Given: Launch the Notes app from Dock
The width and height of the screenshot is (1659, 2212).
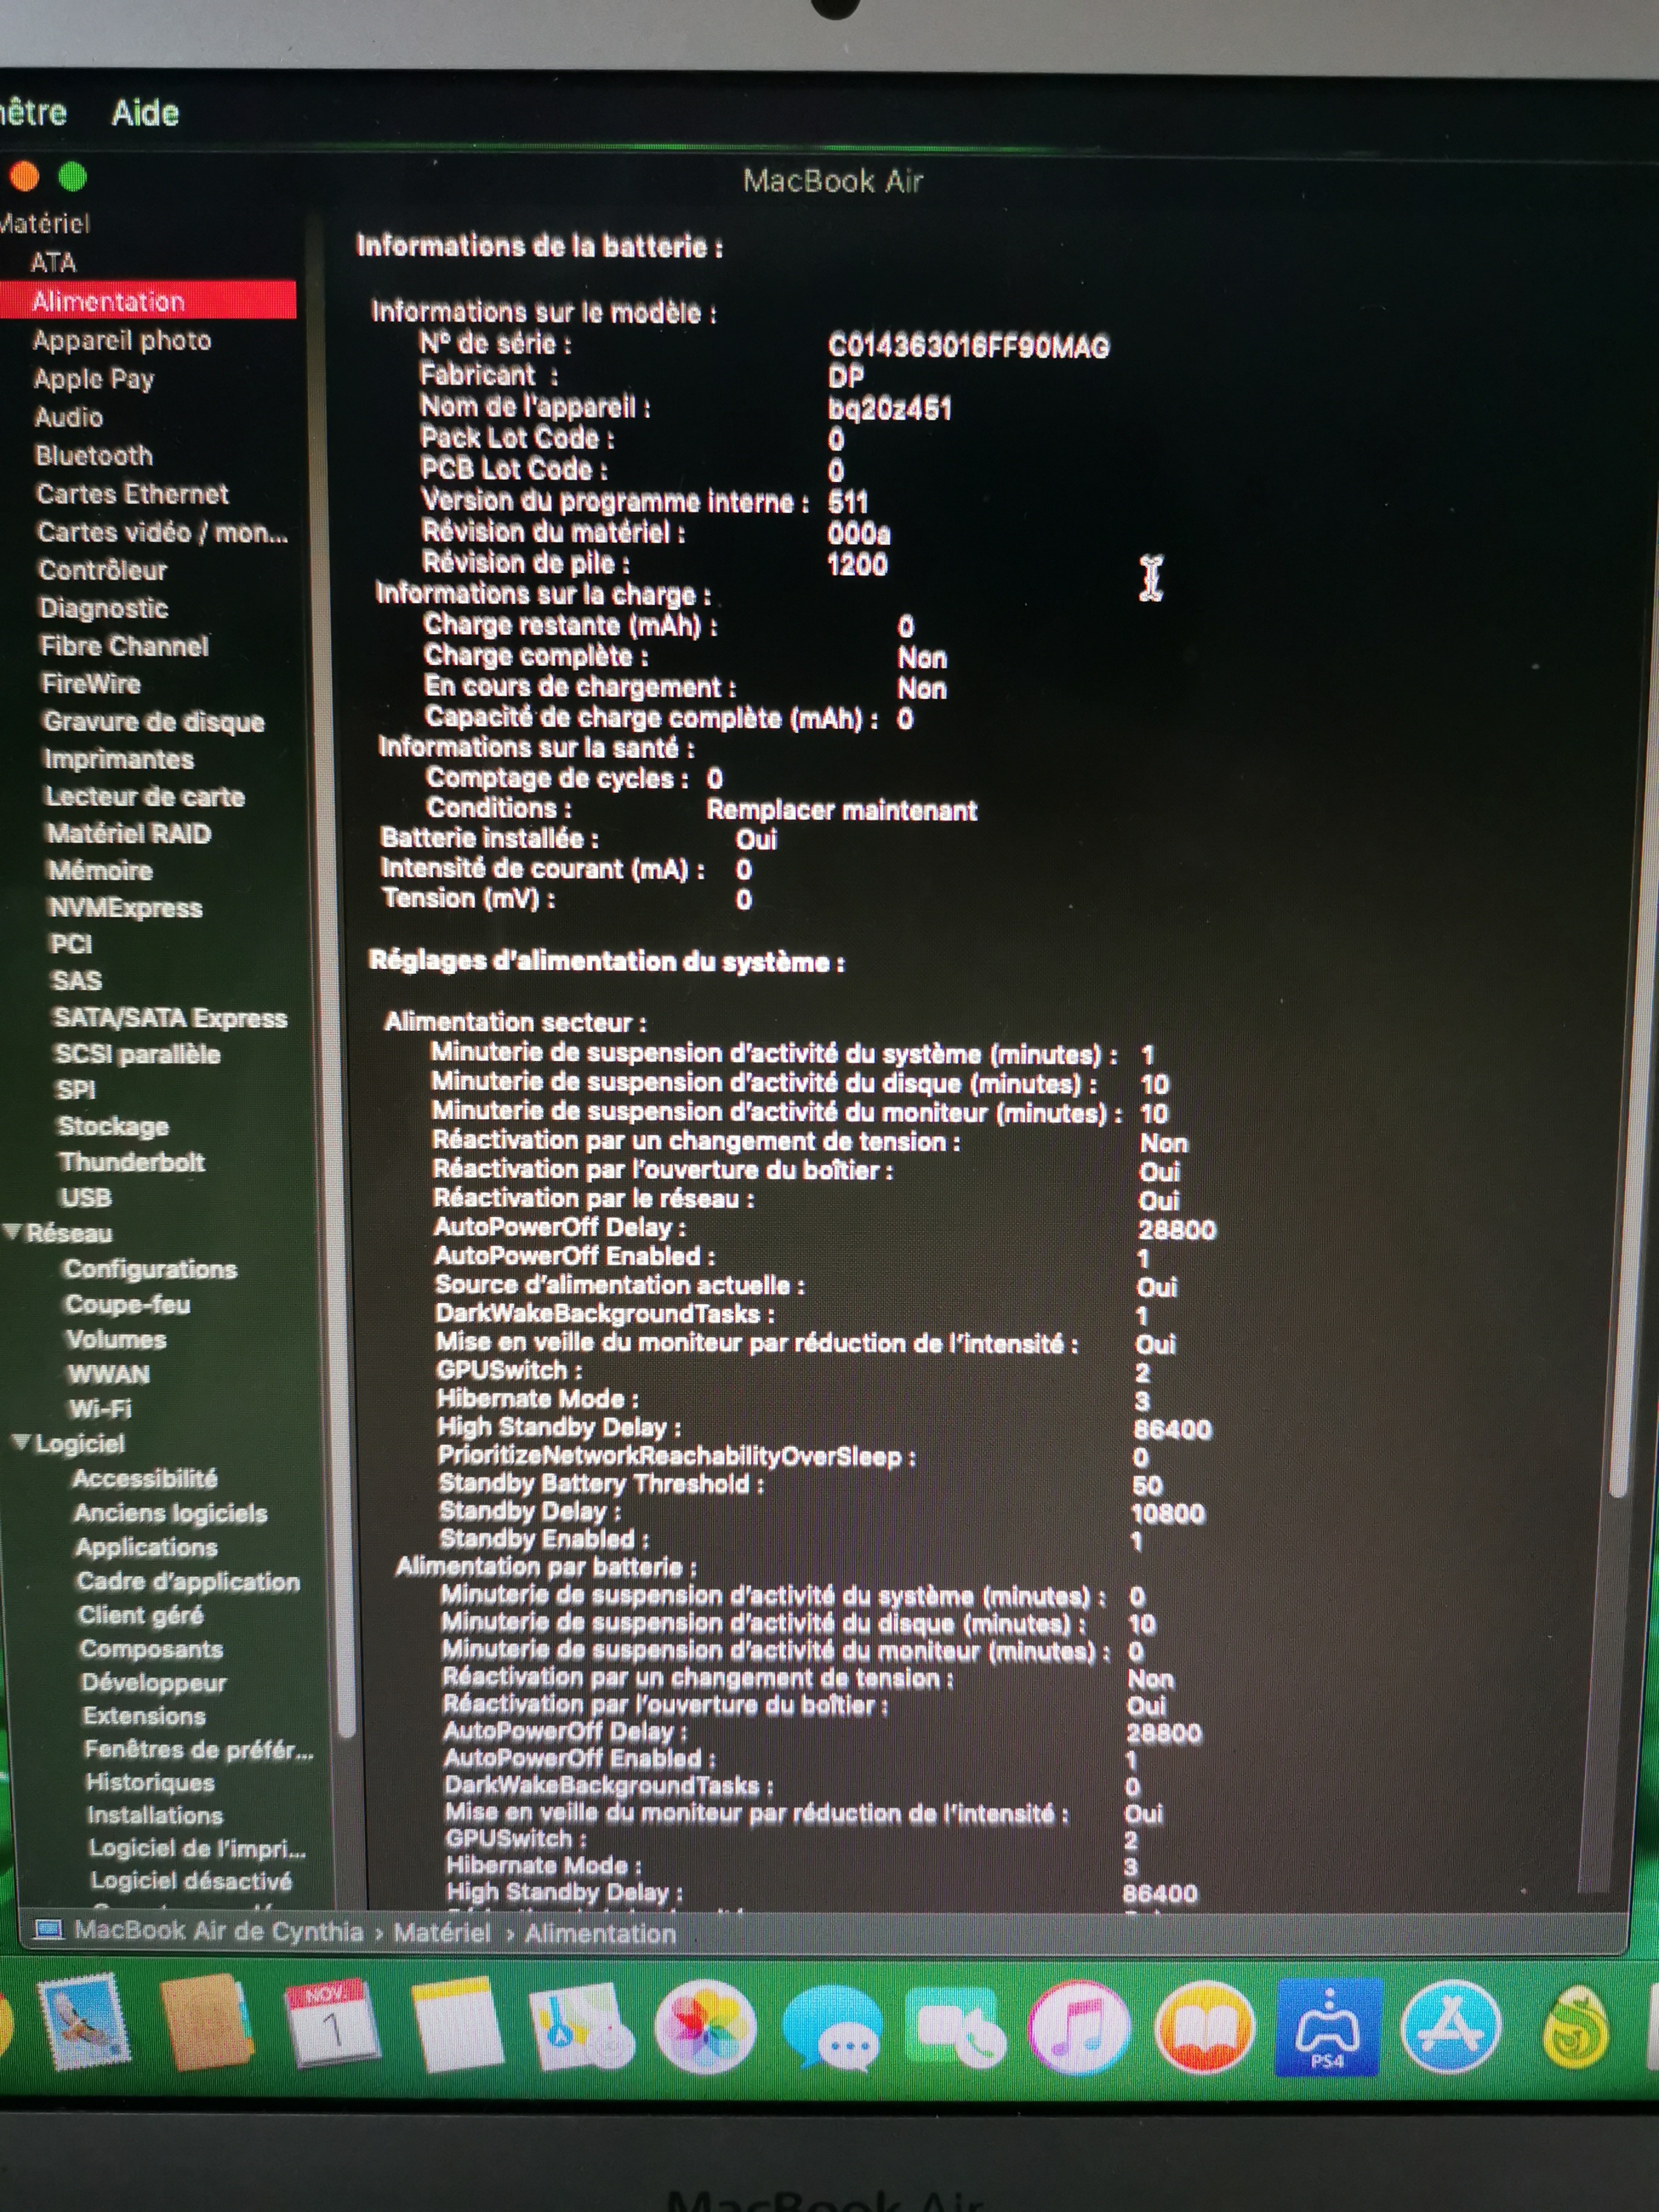Looking at the screenshot, I should (x=457, y=2025).
